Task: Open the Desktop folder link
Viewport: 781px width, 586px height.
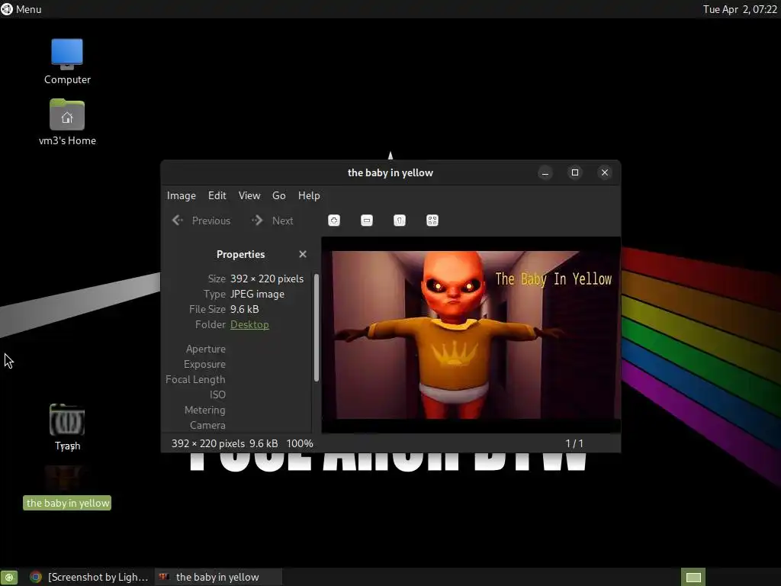Action: [x=249, y=324]
